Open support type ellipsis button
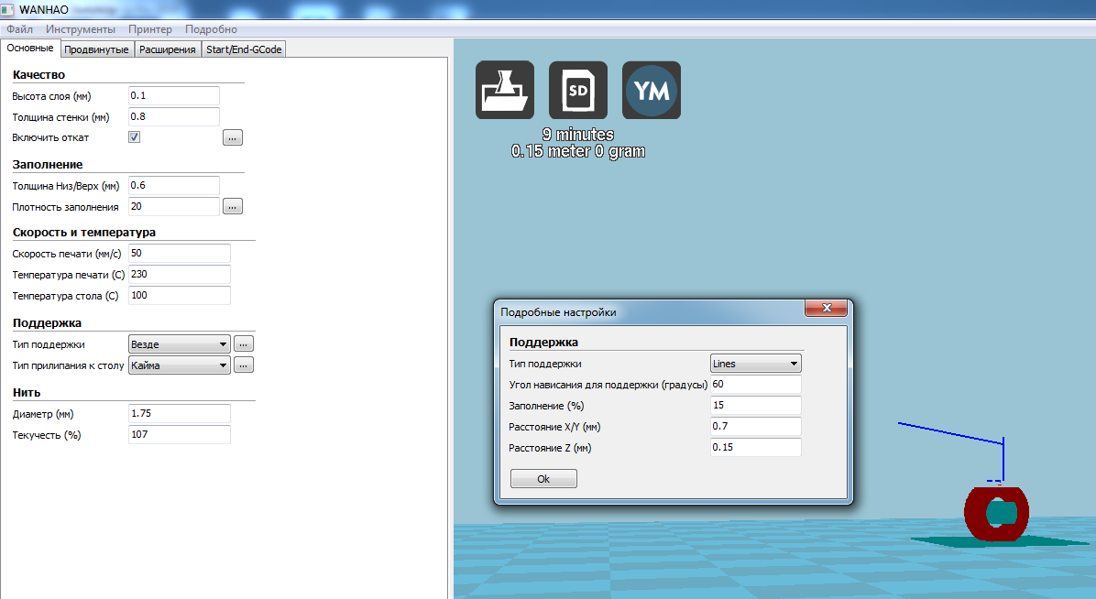 (243, 344)
